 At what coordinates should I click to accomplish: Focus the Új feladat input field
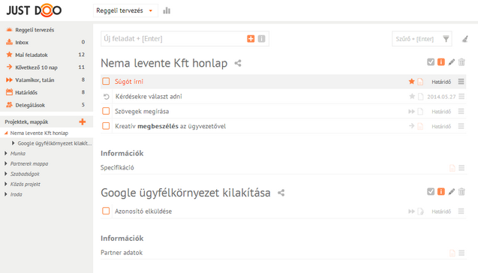click(x=174, y=39)
